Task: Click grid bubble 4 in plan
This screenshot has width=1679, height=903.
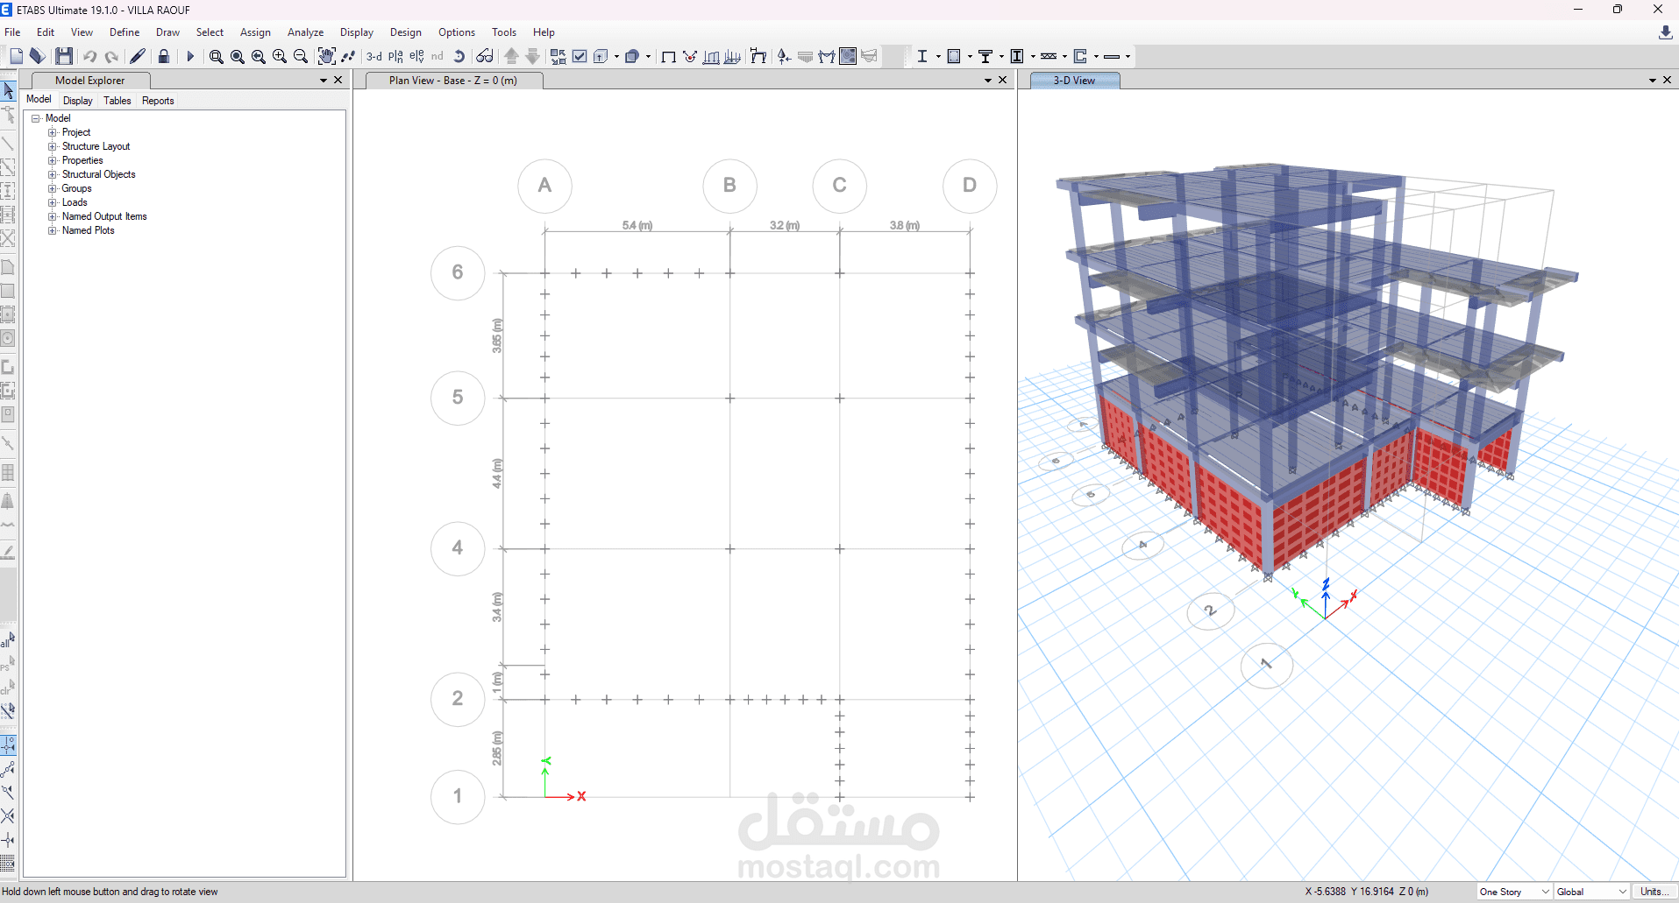Action: [458, 548]
